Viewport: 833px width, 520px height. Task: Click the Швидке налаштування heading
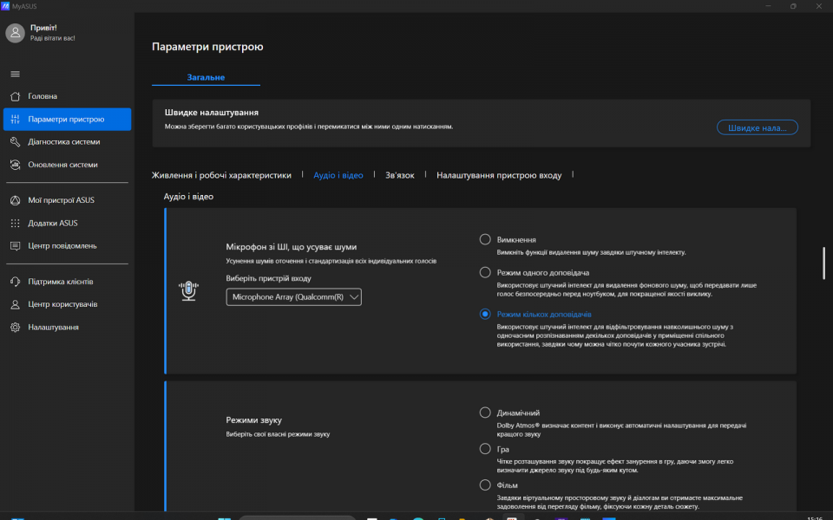212,113
